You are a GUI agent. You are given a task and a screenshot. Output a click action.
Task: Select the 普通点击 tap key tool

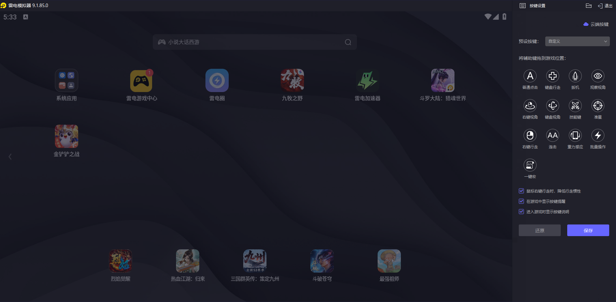[x=530, y=76]
